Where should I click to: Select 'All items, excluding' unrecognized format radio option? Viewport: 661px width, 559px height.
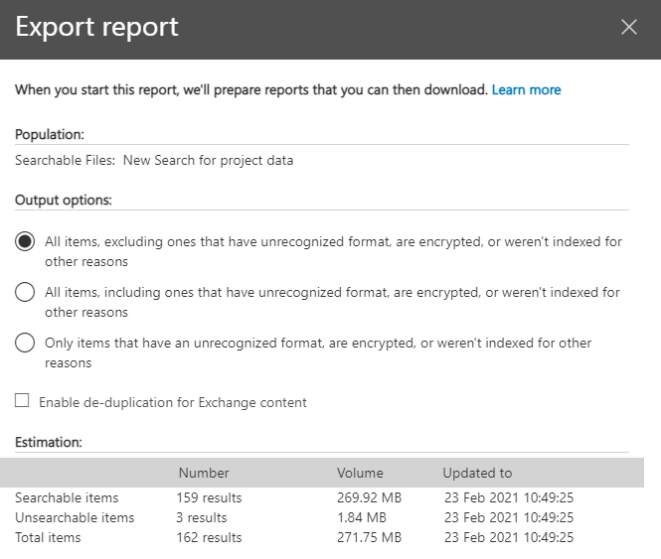coord(26,242)
